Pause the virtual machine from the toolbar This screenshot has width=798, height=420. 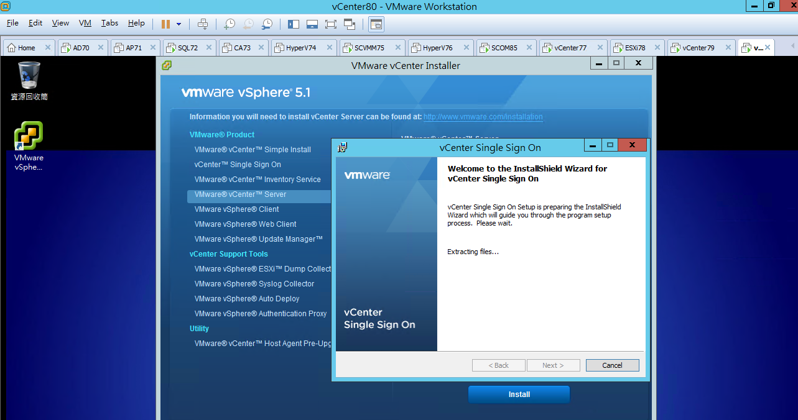pos(165,24)
